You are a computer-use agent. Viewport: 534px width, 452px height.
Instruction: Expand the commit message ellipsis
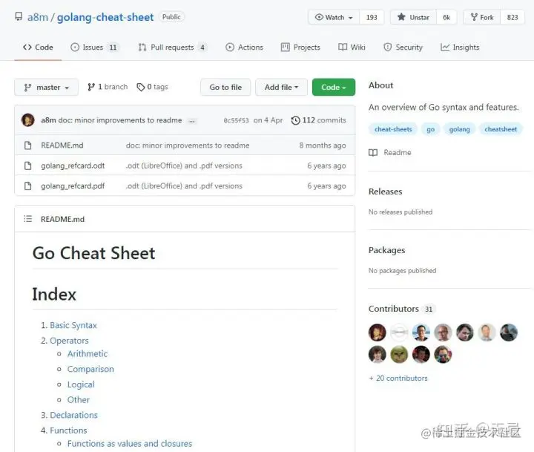[192, 121]
